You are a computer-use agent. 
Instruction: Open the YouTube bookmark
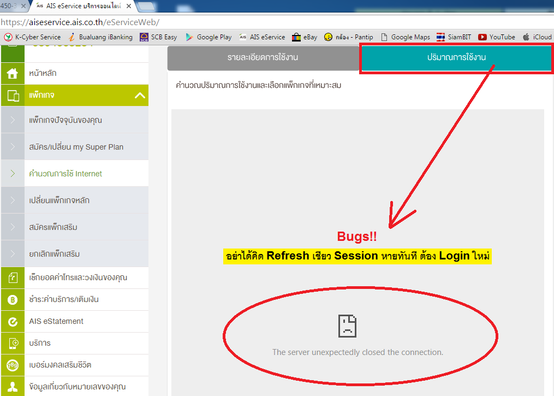(x=496, y=37)
